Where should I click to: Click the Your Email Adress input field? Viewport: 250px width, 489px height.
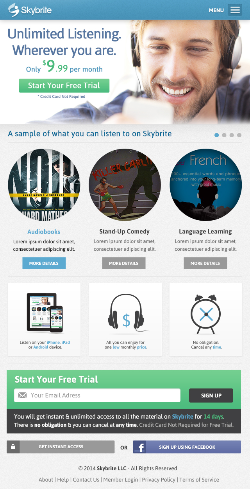97,396
